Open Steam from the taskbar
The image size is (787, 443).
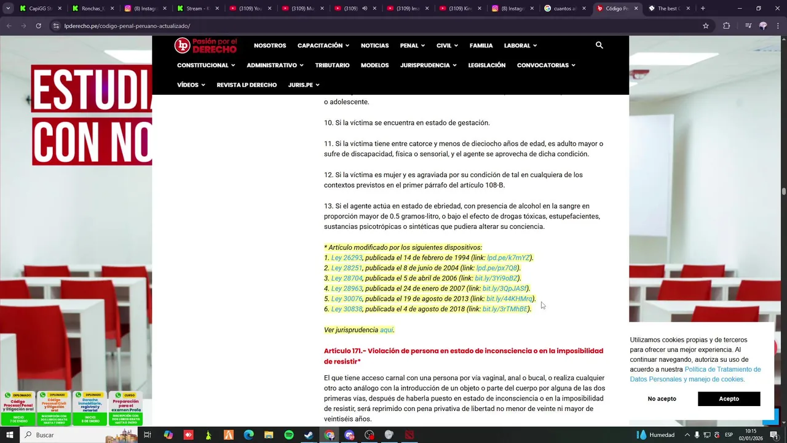[309, 435]
